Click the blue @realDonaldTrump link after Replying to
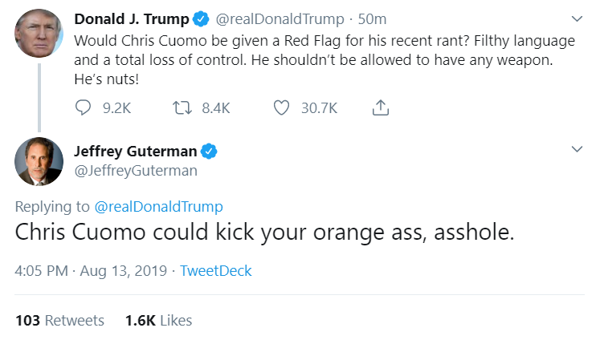This screenshot has width=600, height=340. (158, 207)
